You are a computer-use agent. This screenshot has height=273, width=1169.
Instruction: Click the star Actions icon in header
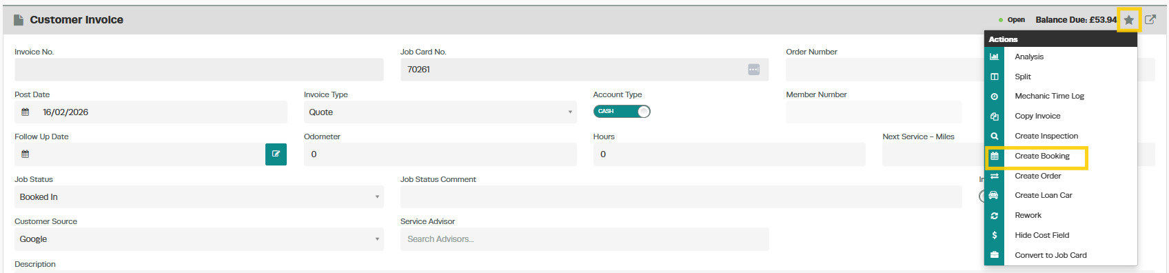(1128, 20)
